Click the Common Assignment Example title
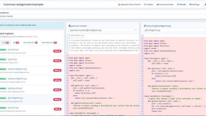The width and height of the screenshot is (206, 116). [23, 4]
